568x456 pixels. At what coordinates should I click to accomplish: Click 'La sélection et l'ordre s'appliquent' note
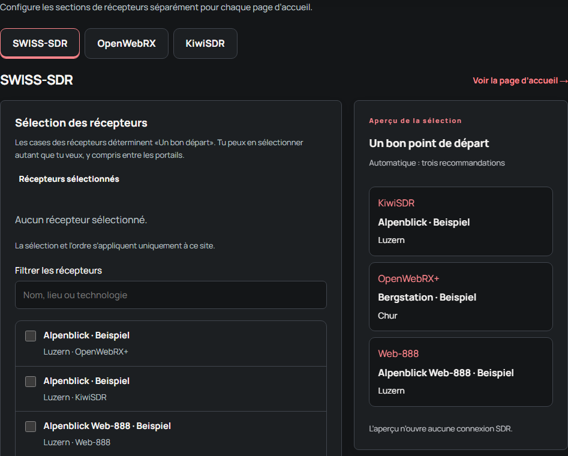tap(115, 246)
